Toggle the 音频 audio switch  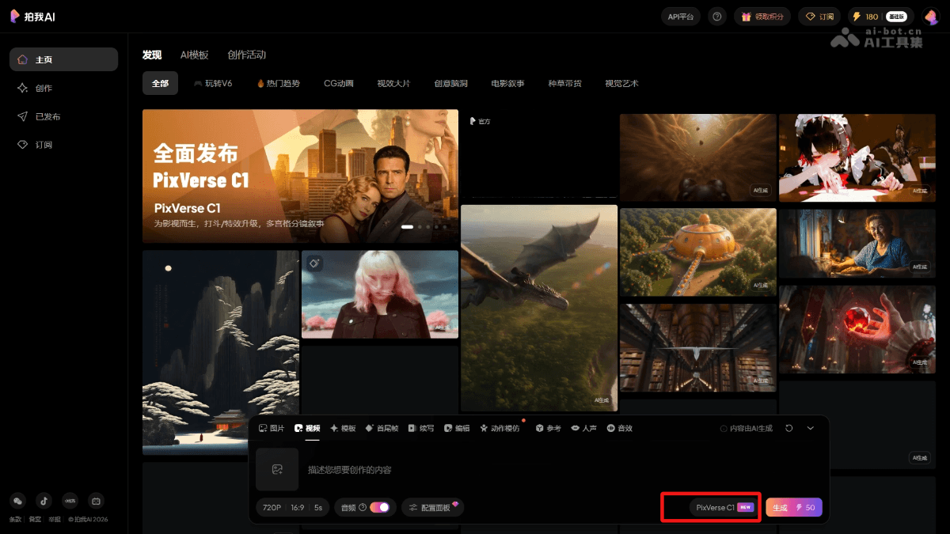point(379,507)
